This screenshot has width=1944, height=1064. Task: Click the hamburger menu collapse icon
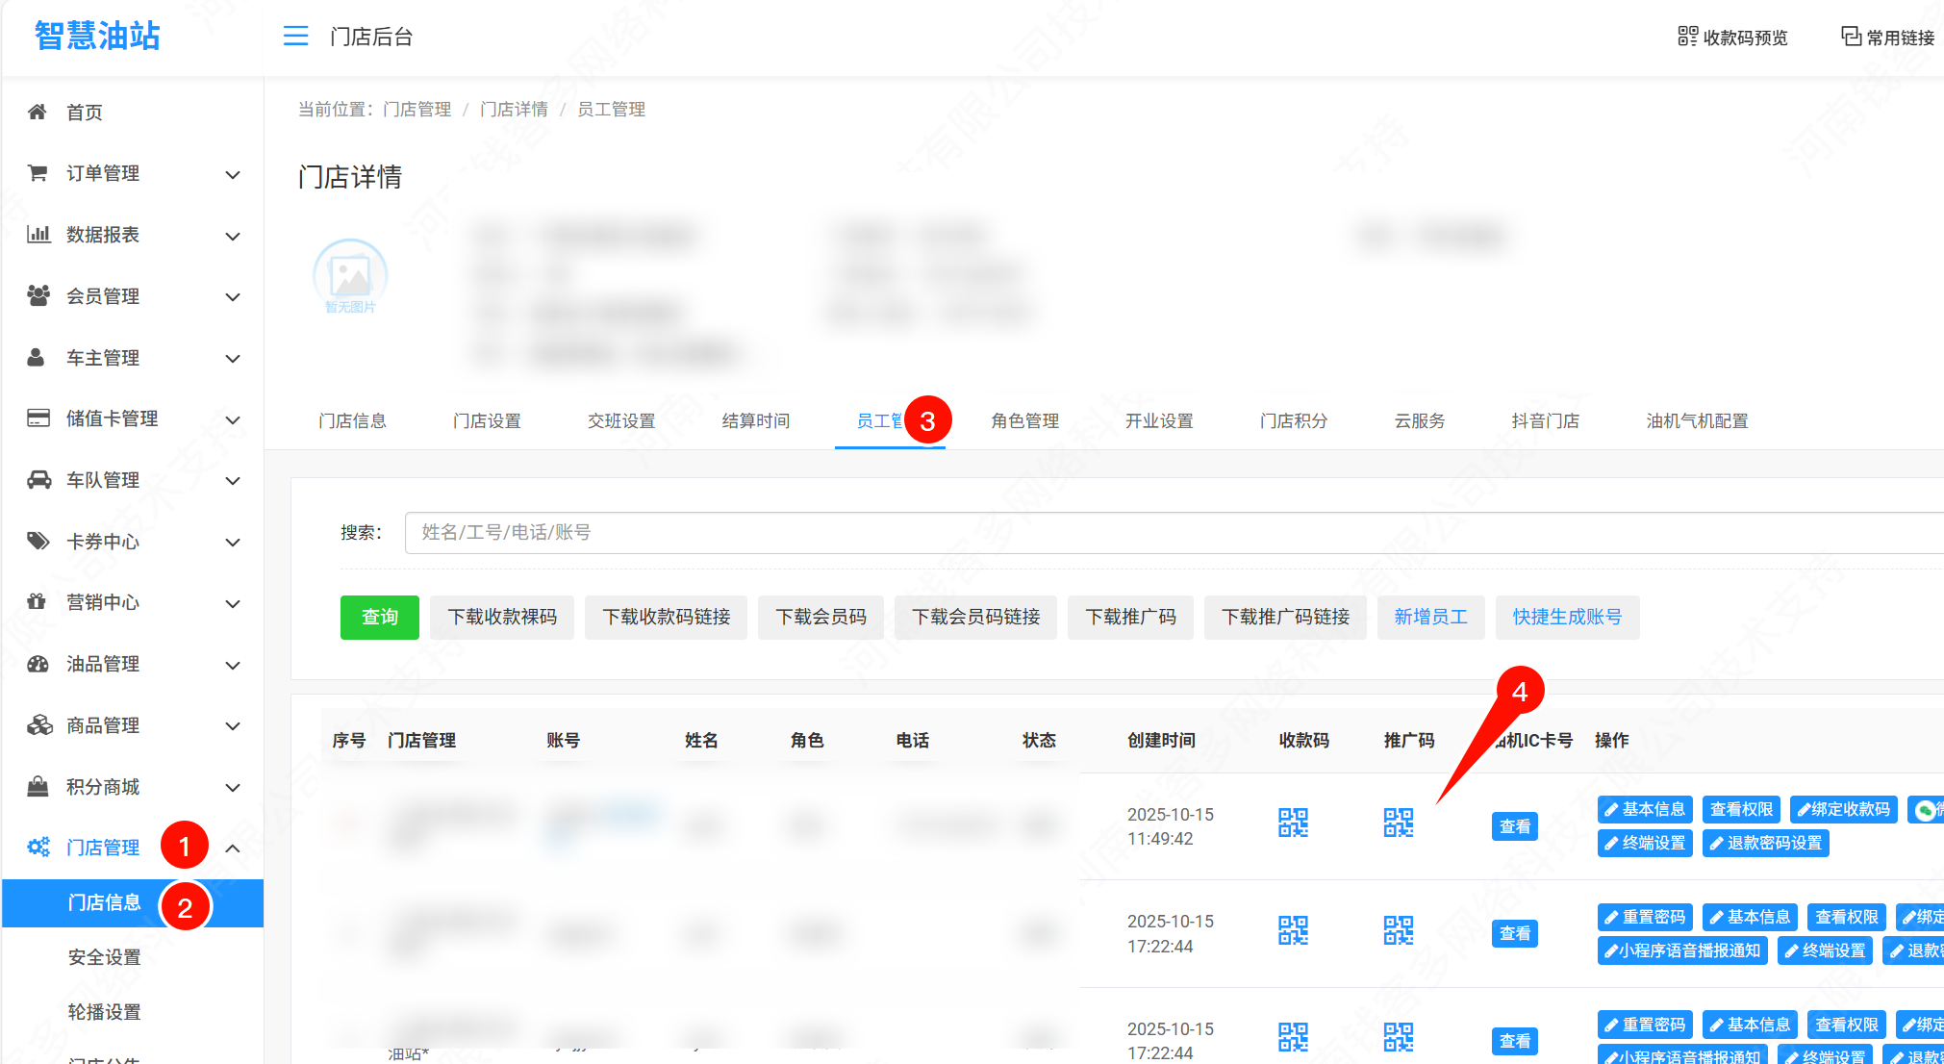pos(295,37)
